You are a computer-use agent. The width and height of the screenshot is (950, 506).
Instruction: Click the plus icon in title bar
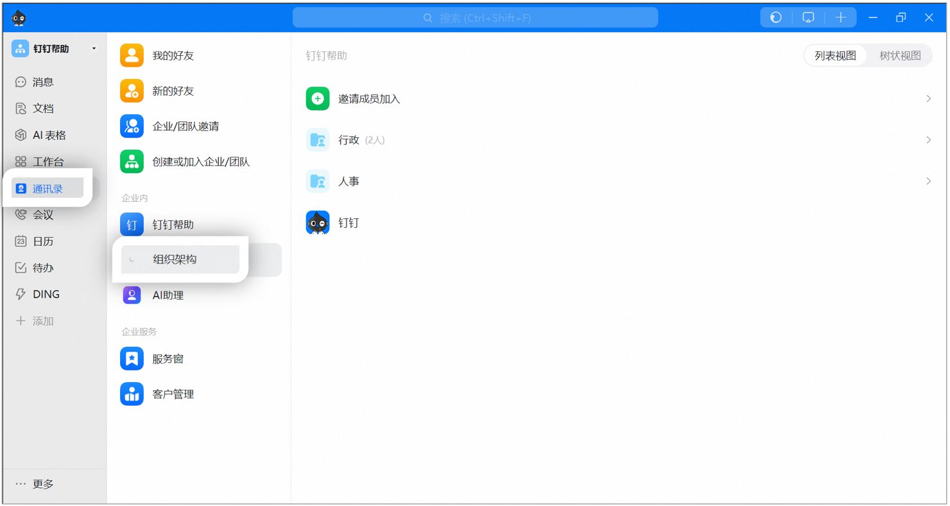click(840, 18)
